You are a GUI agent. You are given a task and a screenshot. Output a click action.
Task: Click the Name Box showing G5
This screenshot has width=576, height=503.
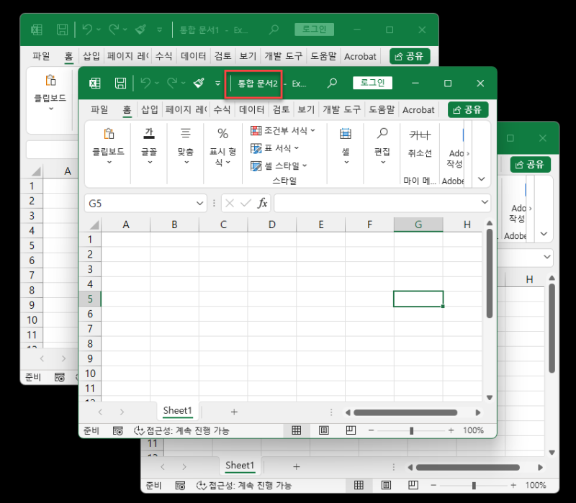pos(140,204)
